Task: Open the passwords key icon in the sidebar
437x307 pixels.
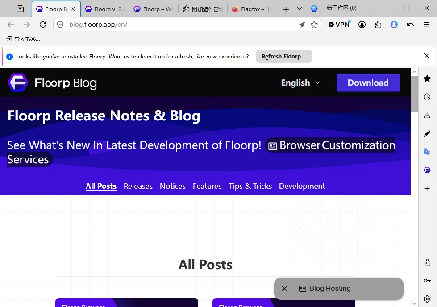Action: pyautogui.click(x=427, y=281)
